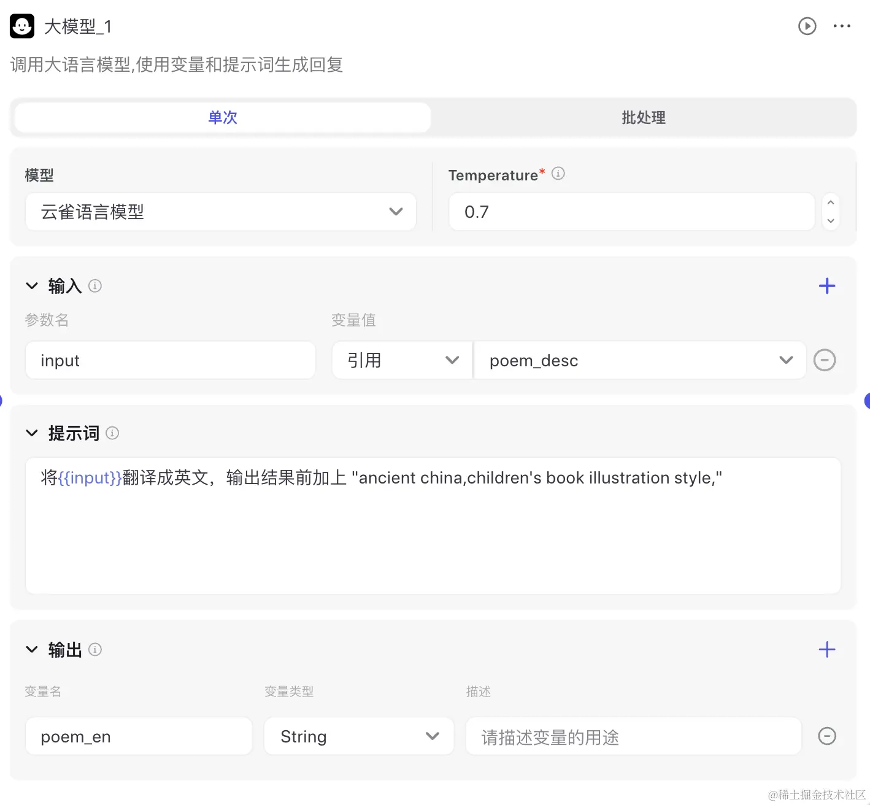This screenshot has height=805, width=870.
Task: Run the 大模型_1 node with play icon
Action: (807, 26)
